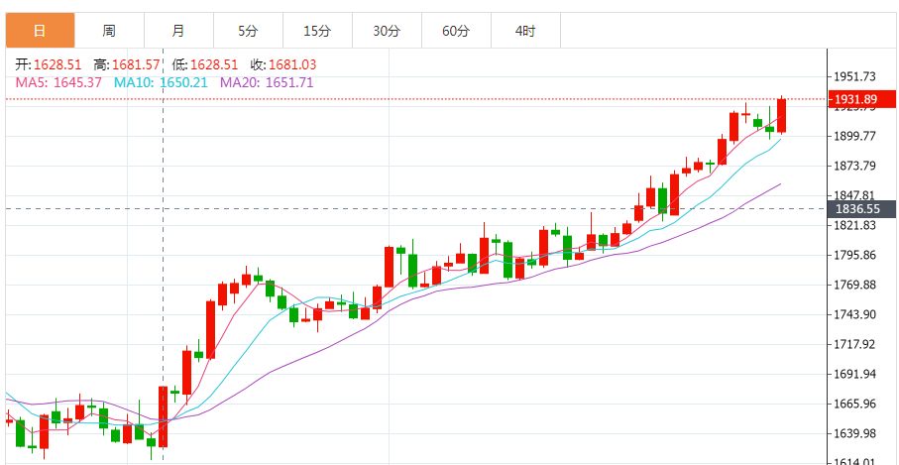Switch to the 4时 chart tab

525,31
